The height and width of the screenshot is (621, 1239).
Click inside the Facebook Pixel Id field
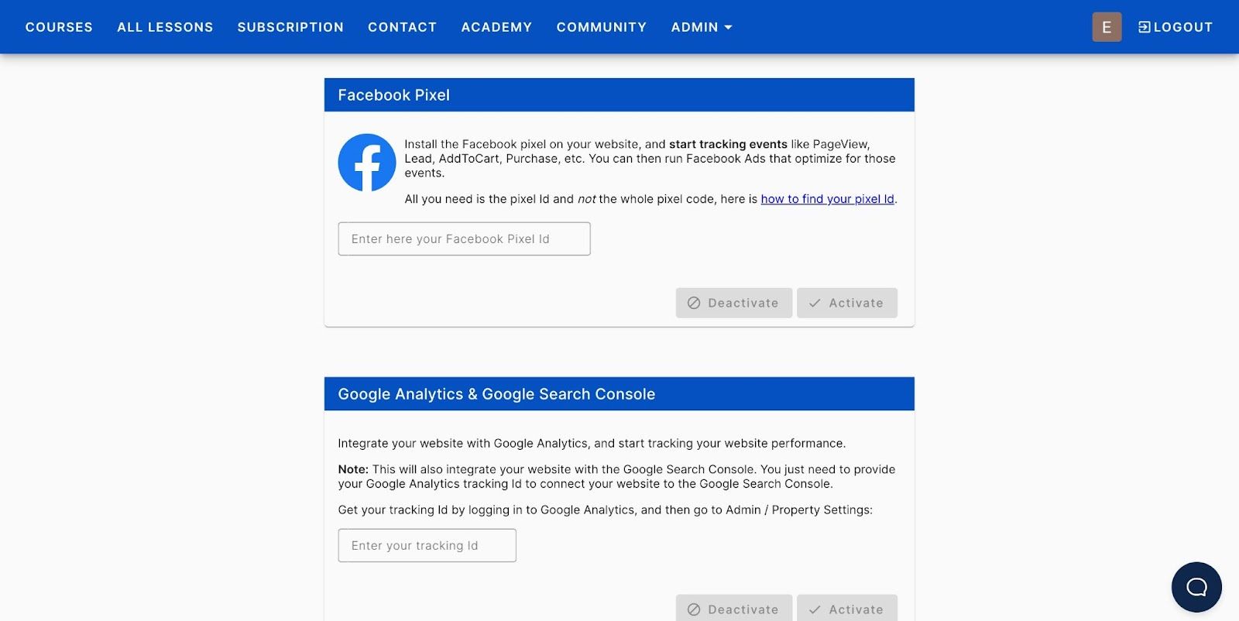463,238
